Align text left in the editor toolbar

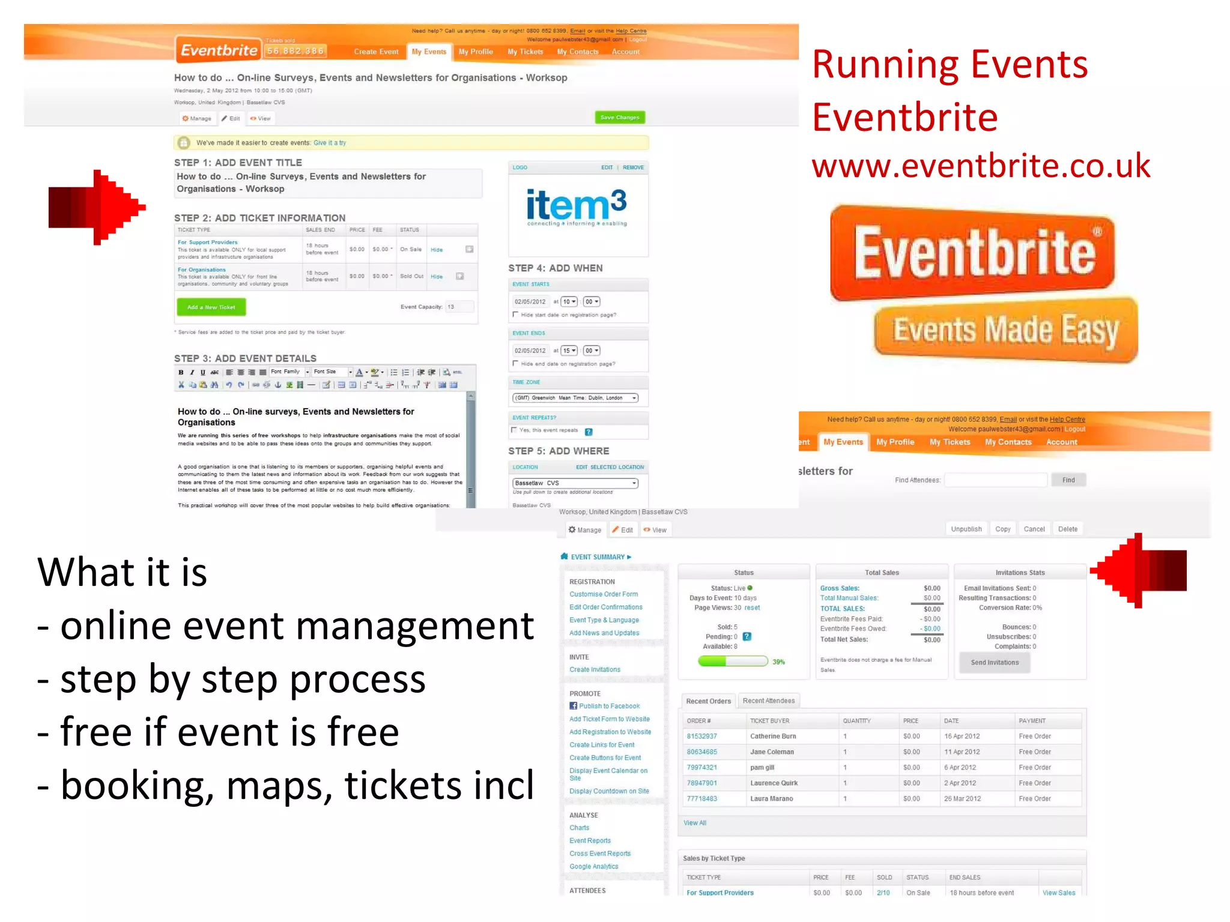(x=229, y=372)
